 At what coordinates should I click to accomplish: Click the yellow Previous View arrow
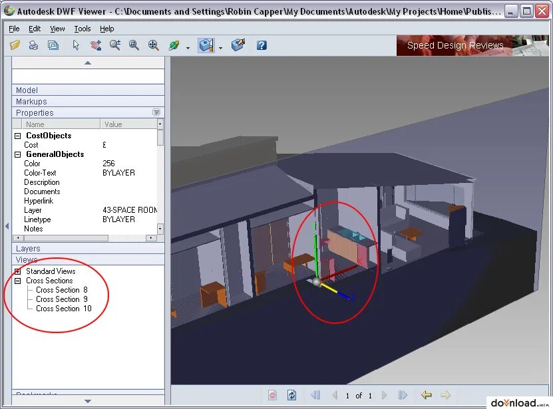coord(426,395)
